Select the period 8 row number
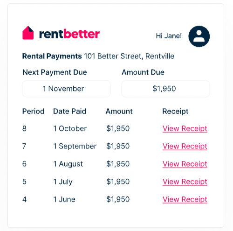 [x=24, y=128]
